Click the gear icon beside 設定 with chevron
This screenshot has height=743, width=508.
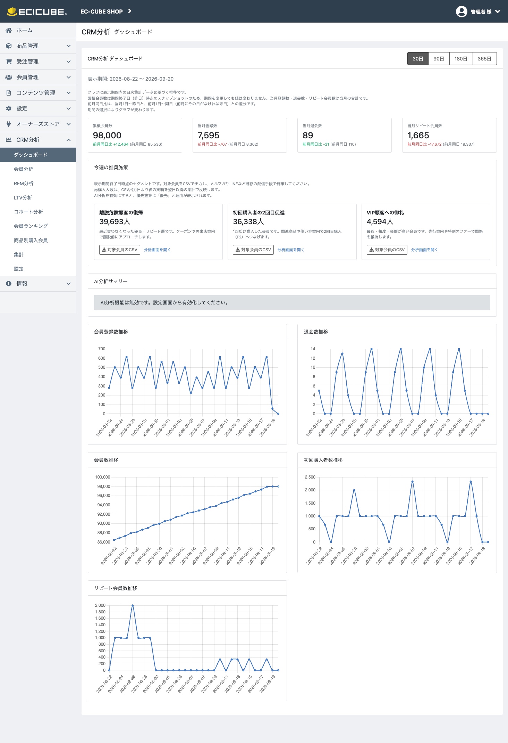pyautogui.click(x=9, y=108)
